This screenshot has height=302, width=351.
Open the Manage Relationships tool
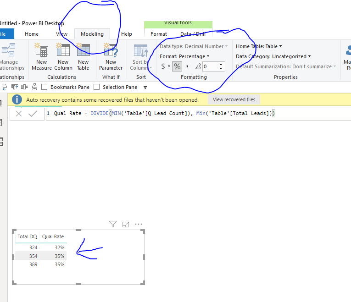8,49
